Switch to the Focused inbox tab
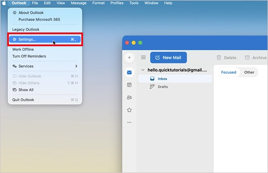The image size is (268, 173). pyautogui.click(x=229, y=72)
